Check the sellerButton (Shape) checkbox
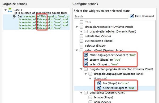The image size is (159, 103). tap(81, 36)
